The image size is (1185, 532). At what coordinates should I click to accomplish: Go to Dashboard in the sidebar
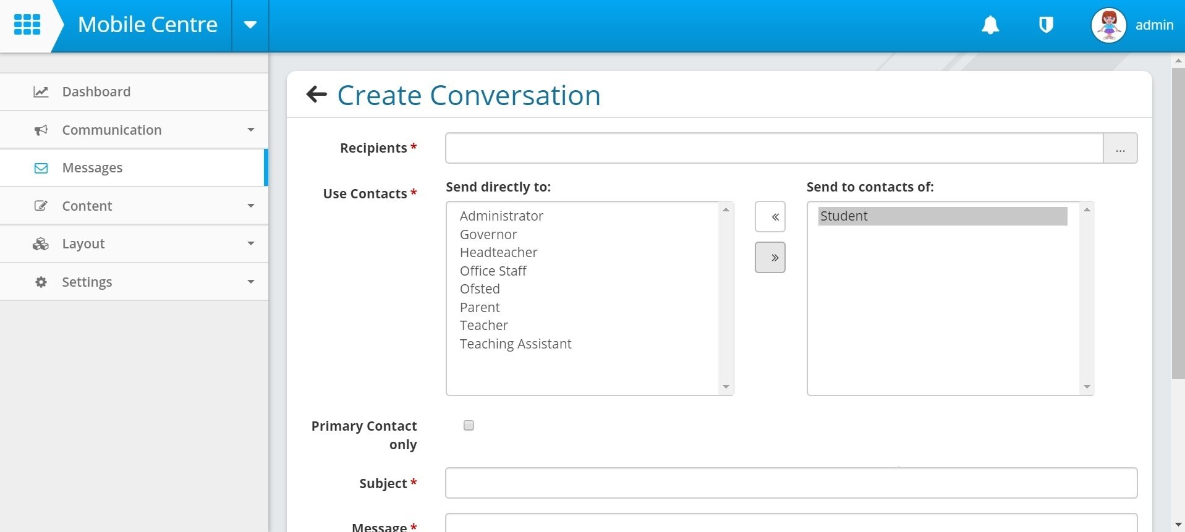[134, 92]
